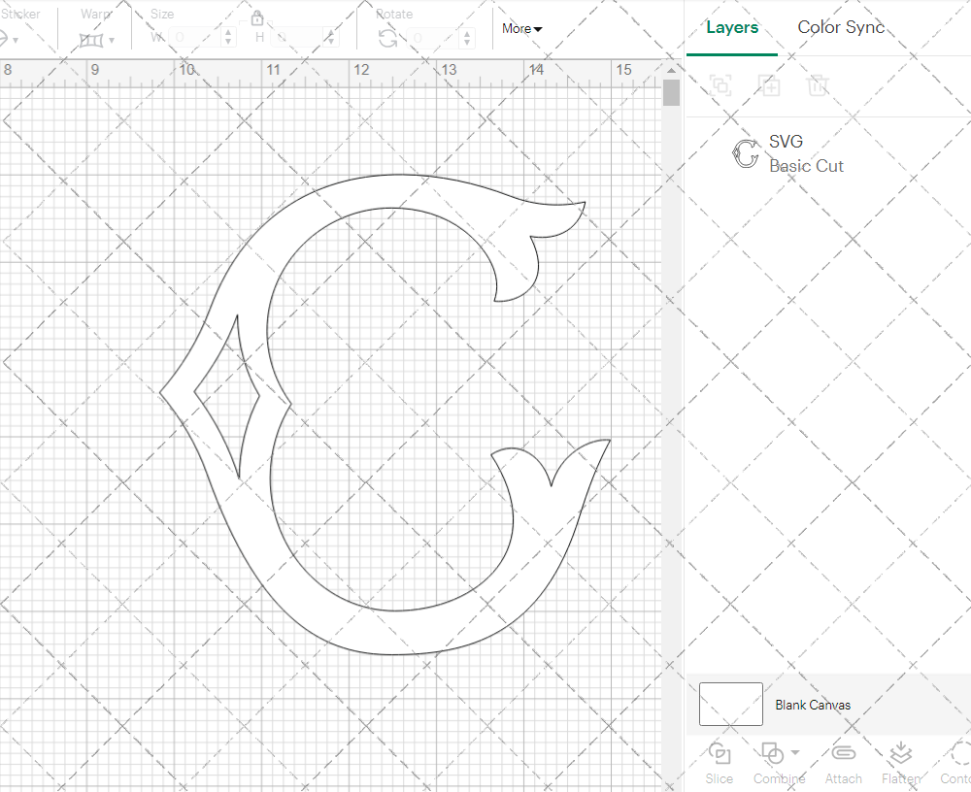Click the Group layers icon
The width and height of the screenshot is (971, 792).
tap(720, 84)
